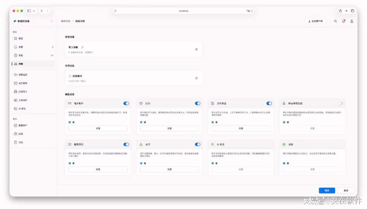Click the search magnifier icon in the header
Image resolution: width=367 pixels, height=209 pixels.
[x=335, y=21]
